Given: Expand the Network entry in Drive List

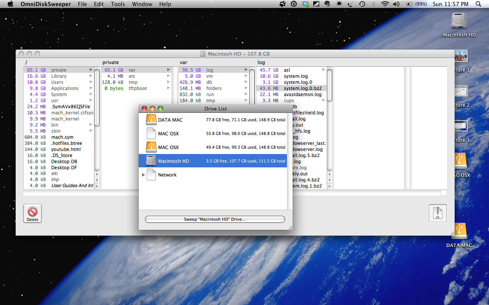Looking at the screenshot, I should [x=143, y=175].
